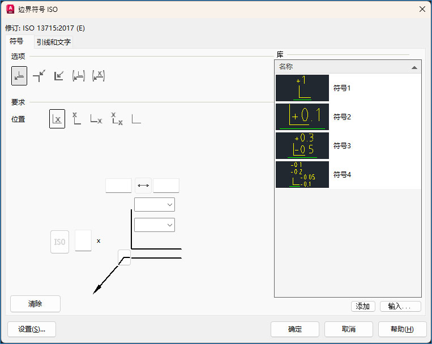Click the greyed ISO button
This screenshot has width=432, height=344.
(x=59, y=242)
